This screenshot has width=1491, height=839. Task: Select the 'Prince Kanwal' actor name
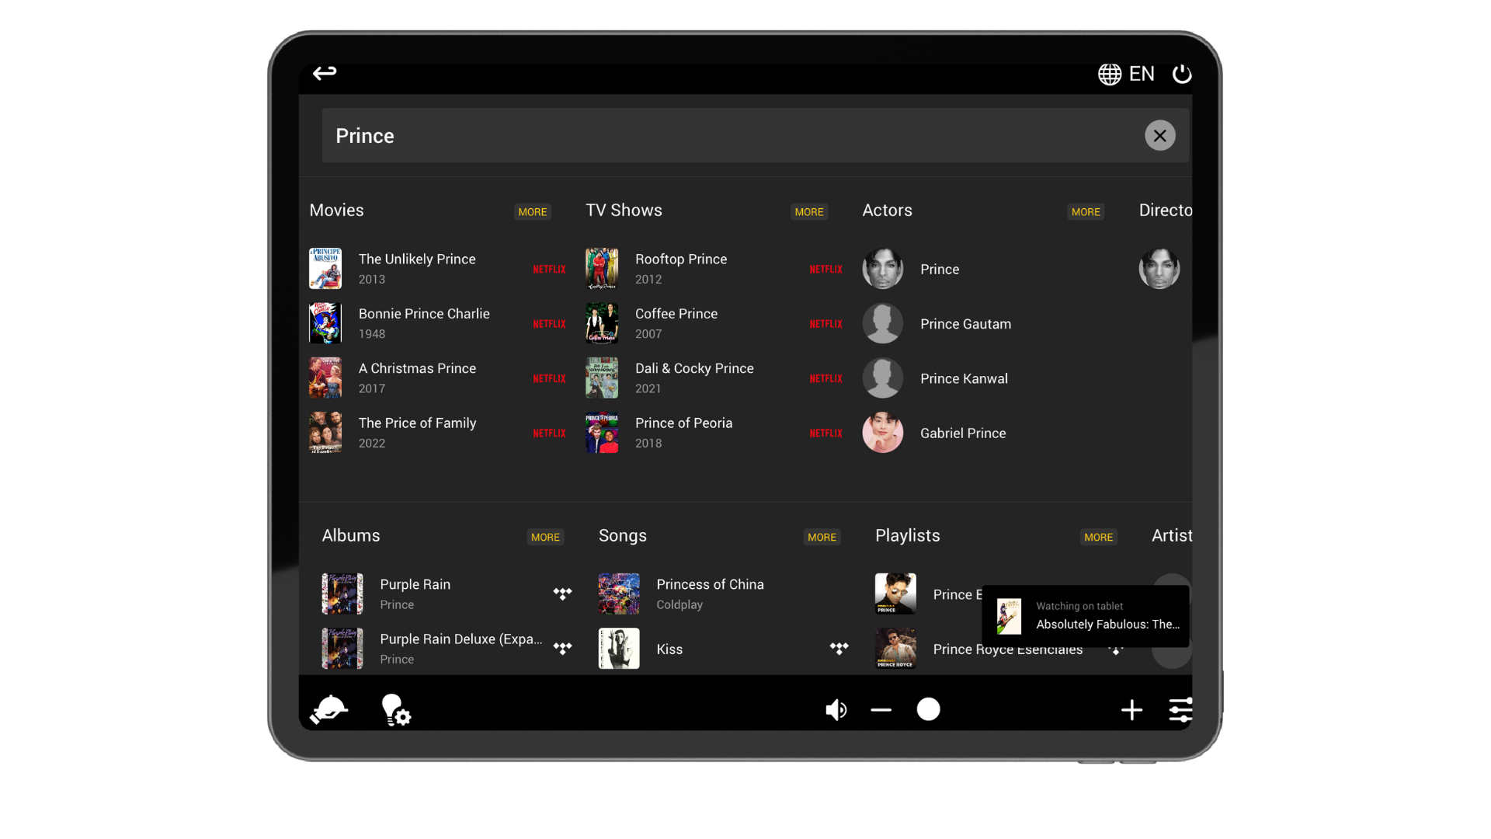[x=964, y=379]
